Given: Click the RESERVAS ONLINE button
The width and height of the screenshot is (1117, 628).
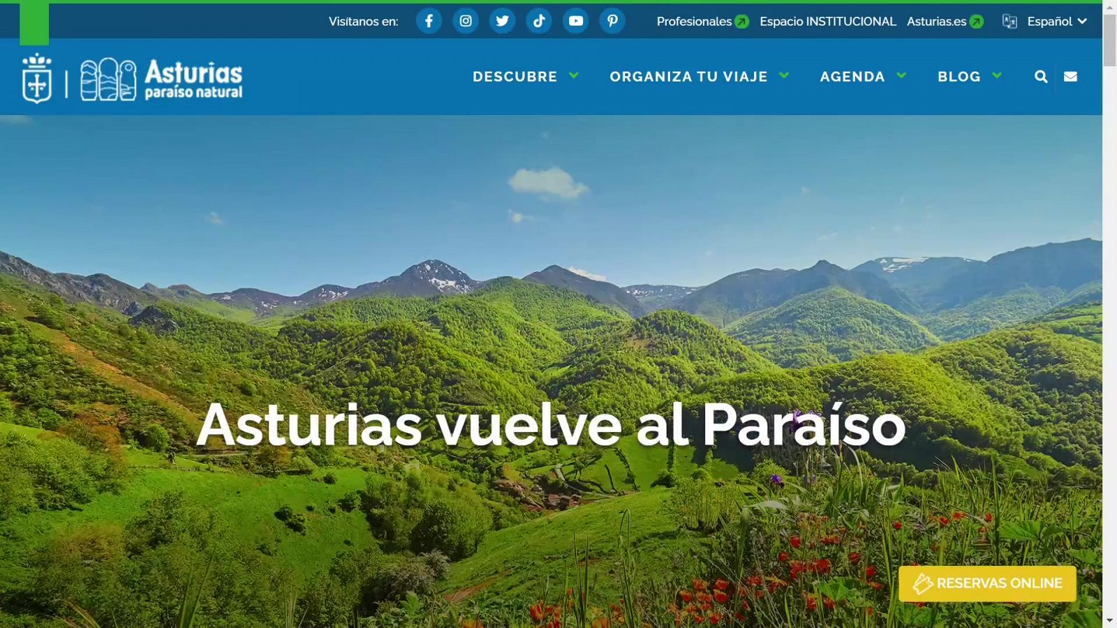Looking at the screenshot, I should point(986,583).
